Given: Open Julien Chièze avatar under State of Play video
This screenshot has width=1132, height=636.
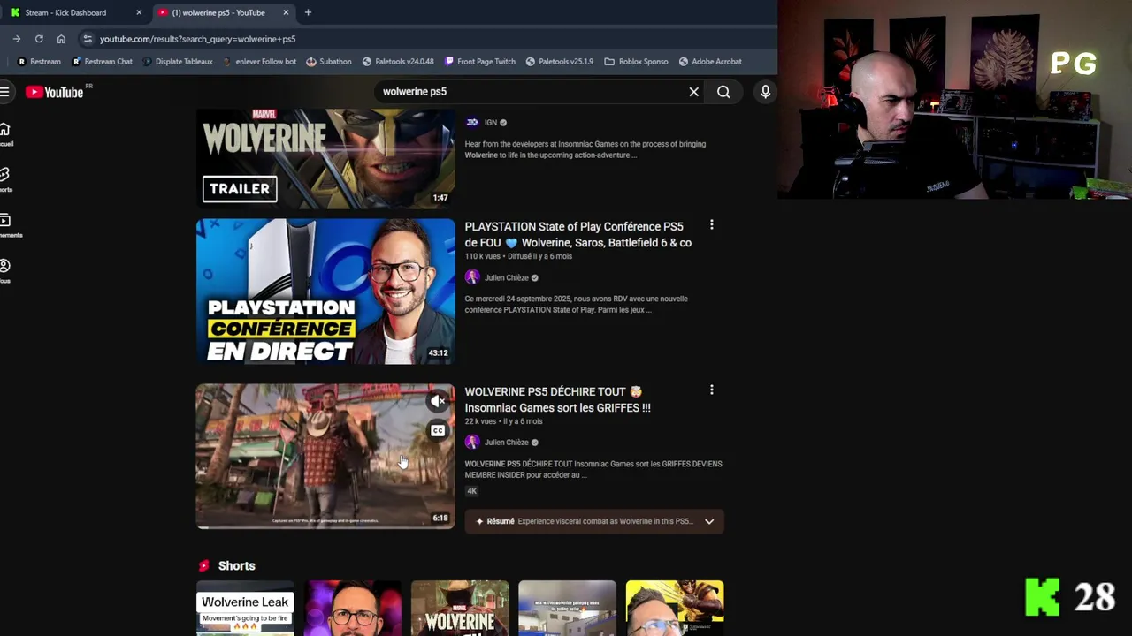Looking at the screenshot, I should click(472, 277).
